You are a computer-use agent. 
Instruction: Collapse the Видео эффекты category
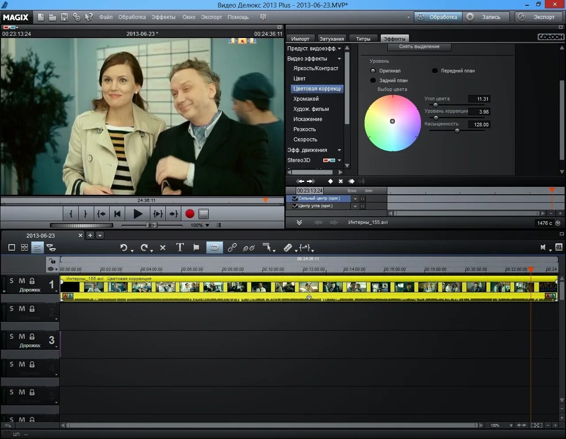(x=340, y=59)
